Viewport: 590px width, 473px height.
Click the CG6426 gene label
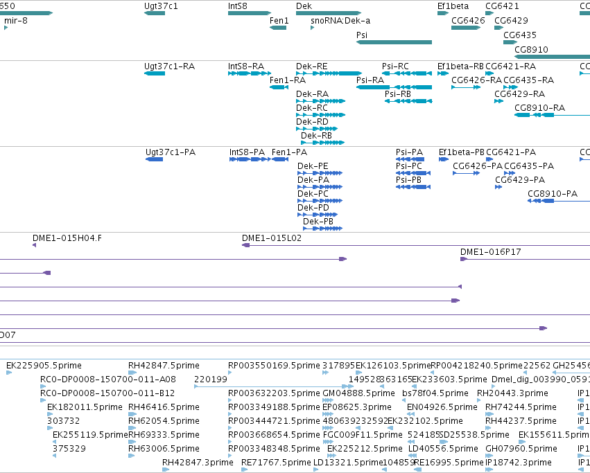(x=468, y=21)
